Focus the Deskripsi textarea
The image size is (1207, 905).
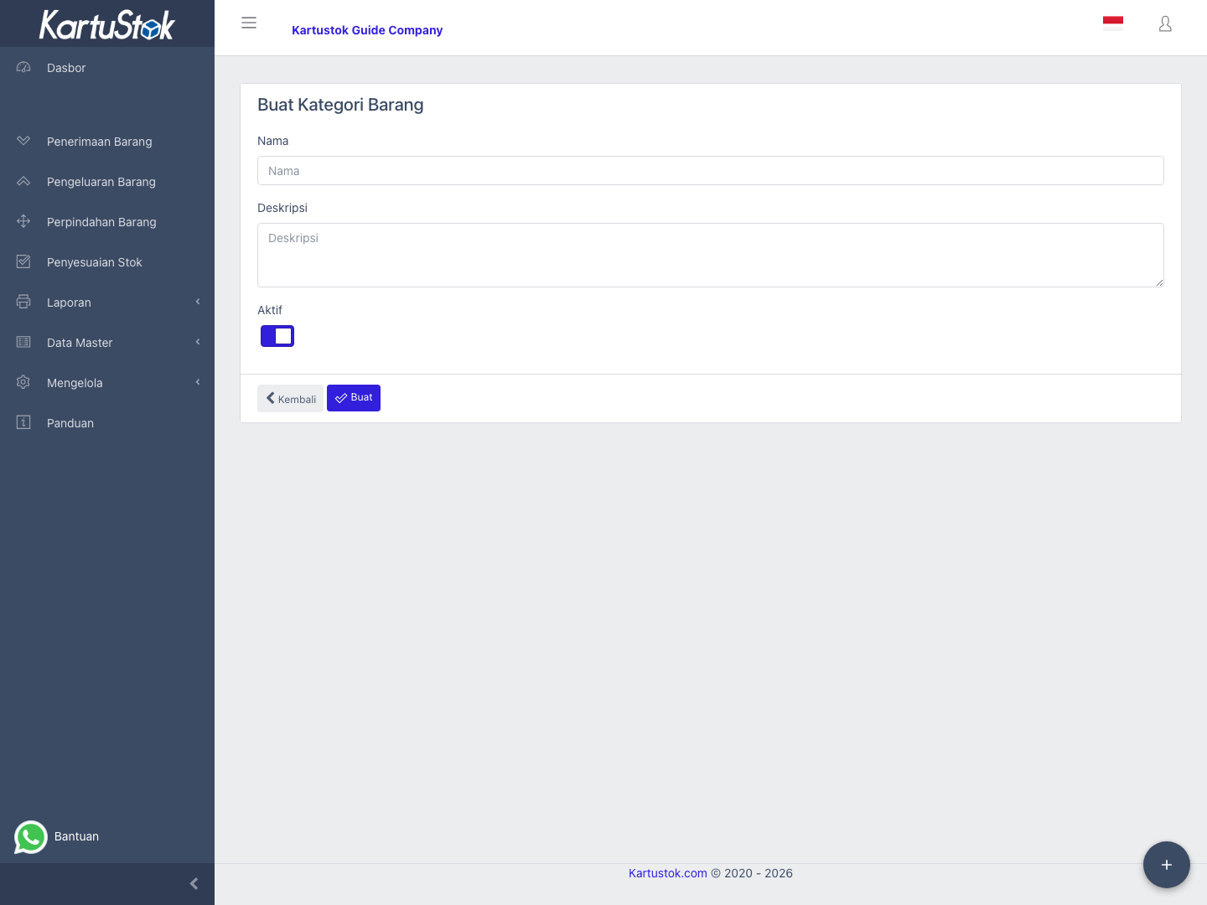[x=711, y=255]
